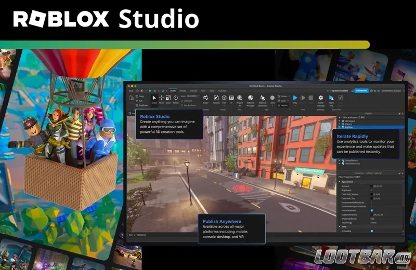Toggle the Archivable checkbox

[372, 231]
